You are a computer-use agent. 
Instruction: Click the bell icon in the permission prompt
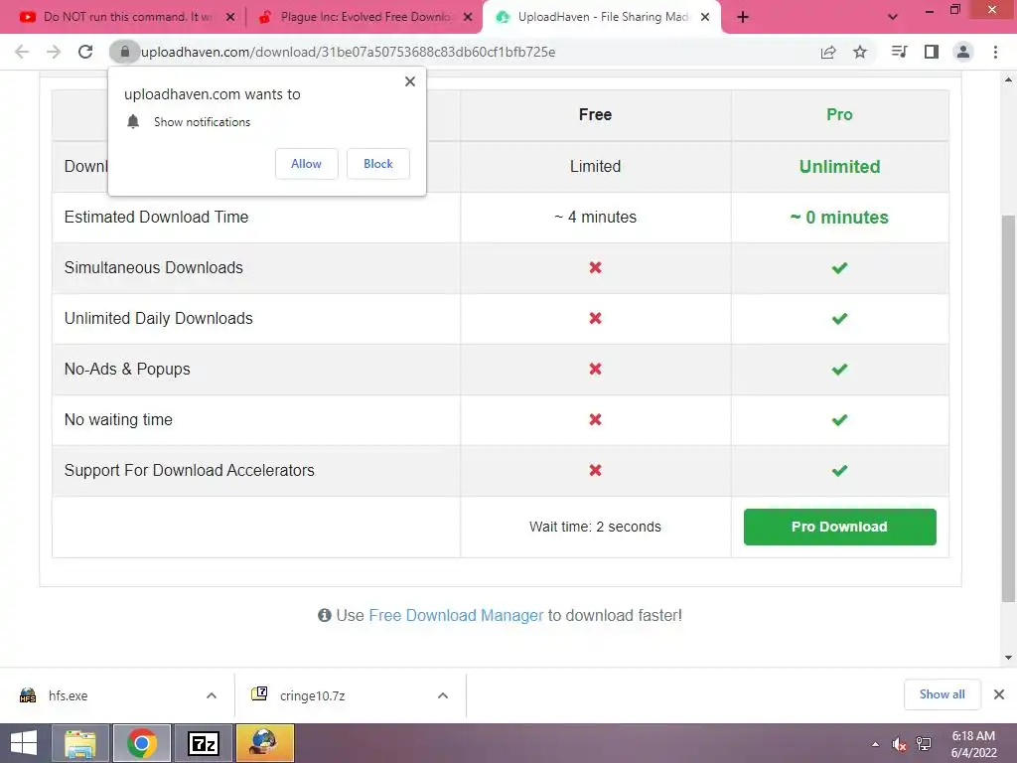(x=133, y=122)
